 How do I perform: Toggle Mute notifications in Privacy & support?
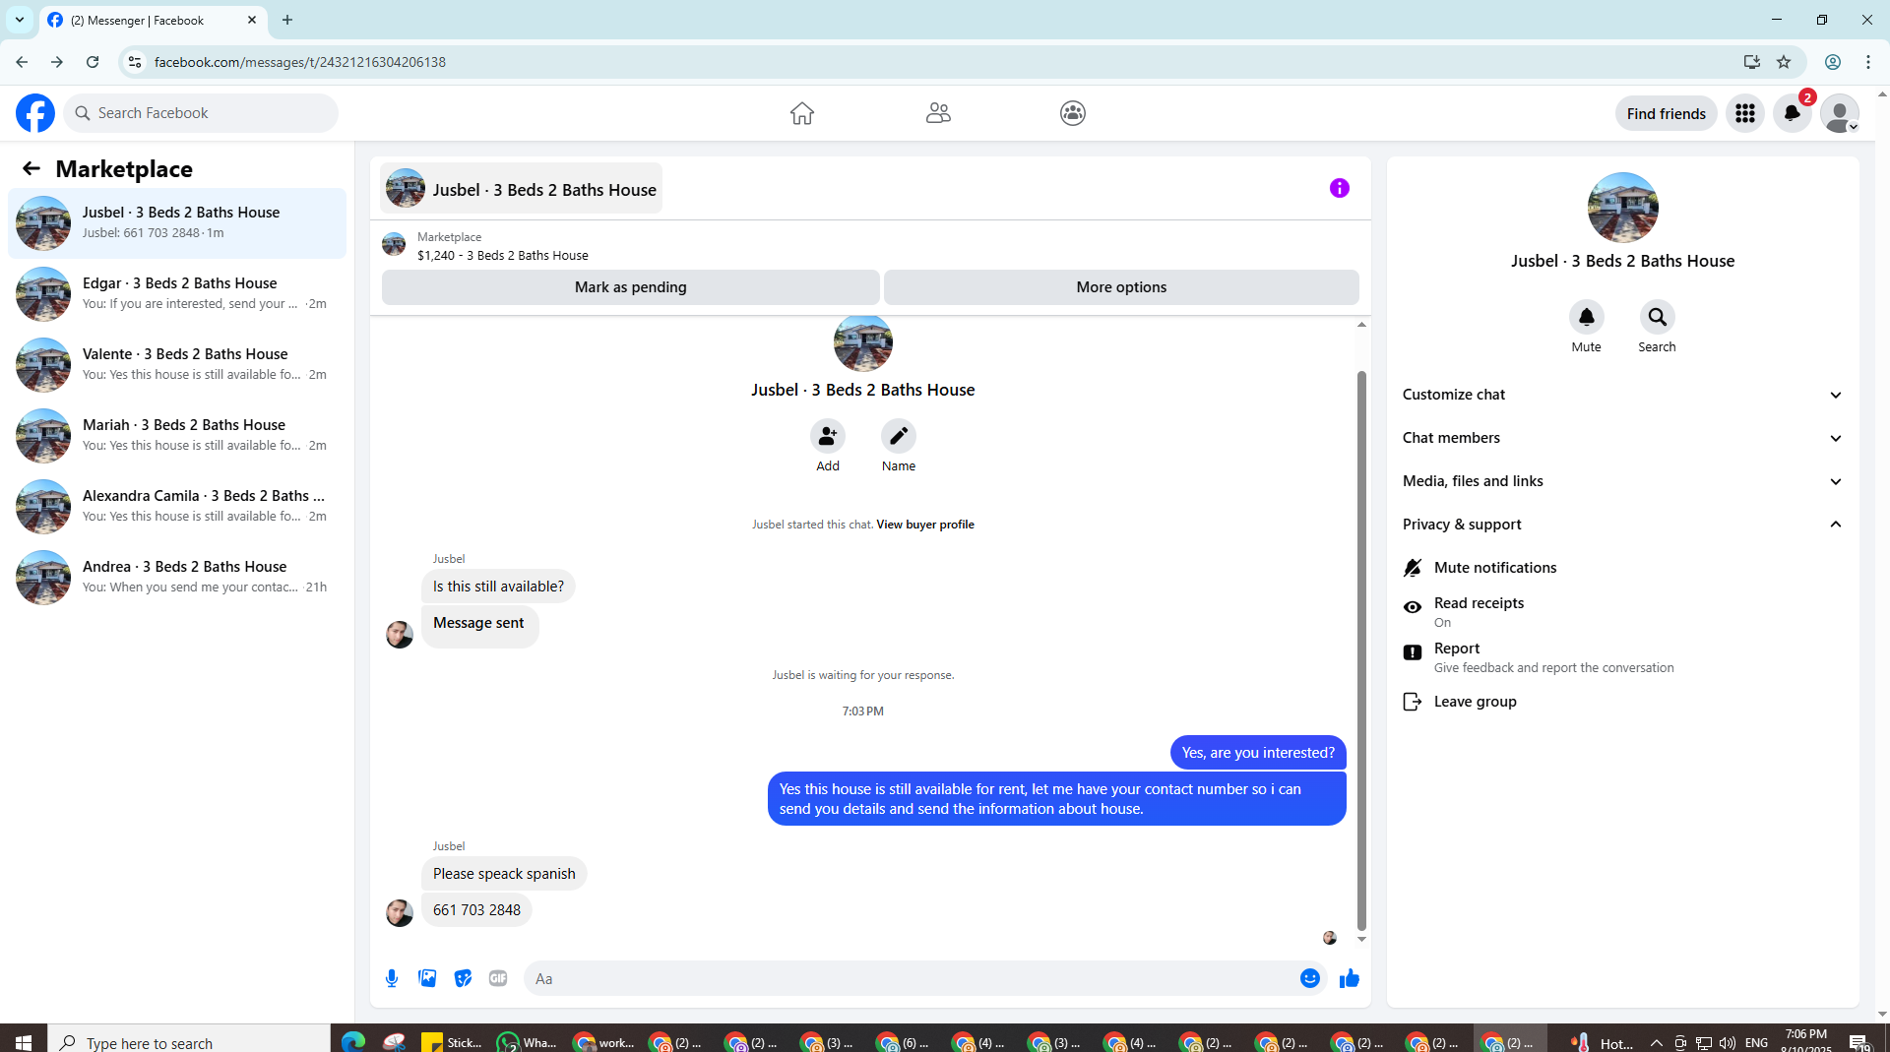(x=1623, y=568)
